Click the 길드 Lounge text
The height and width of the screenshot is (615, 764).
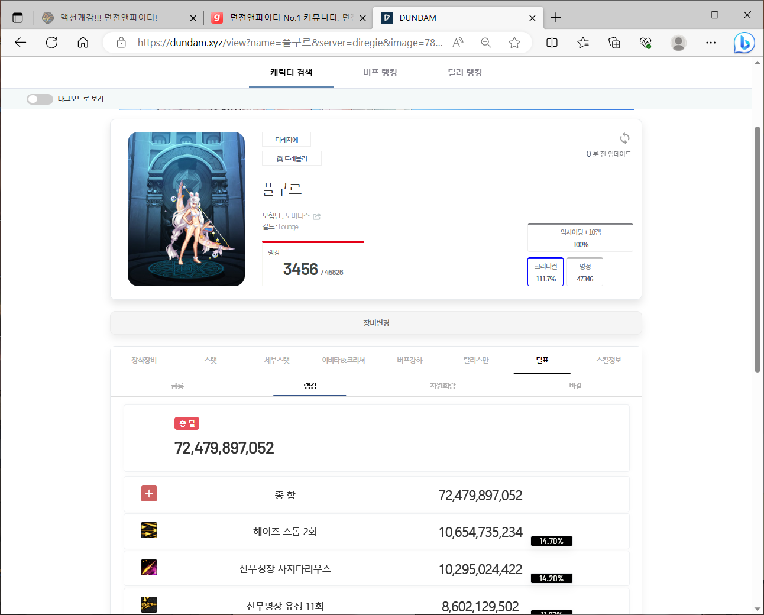coord(280,227)
